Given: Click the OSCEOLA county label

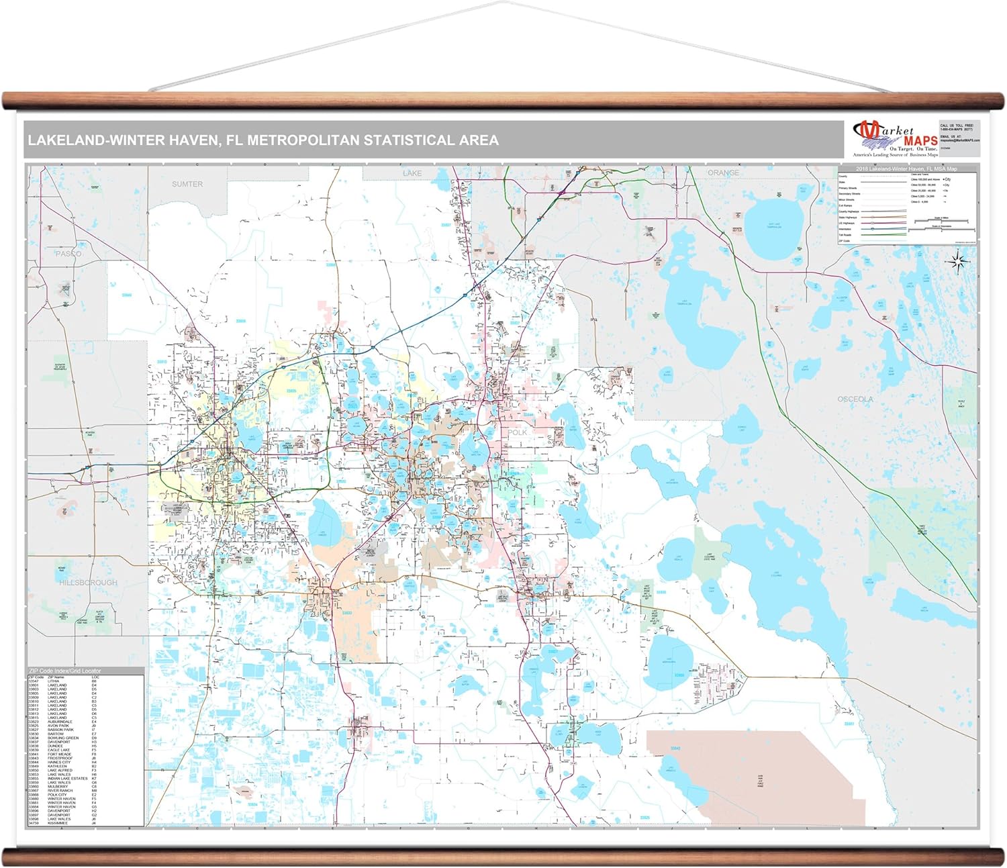Looking at the screenshot, I should (855, 399).
